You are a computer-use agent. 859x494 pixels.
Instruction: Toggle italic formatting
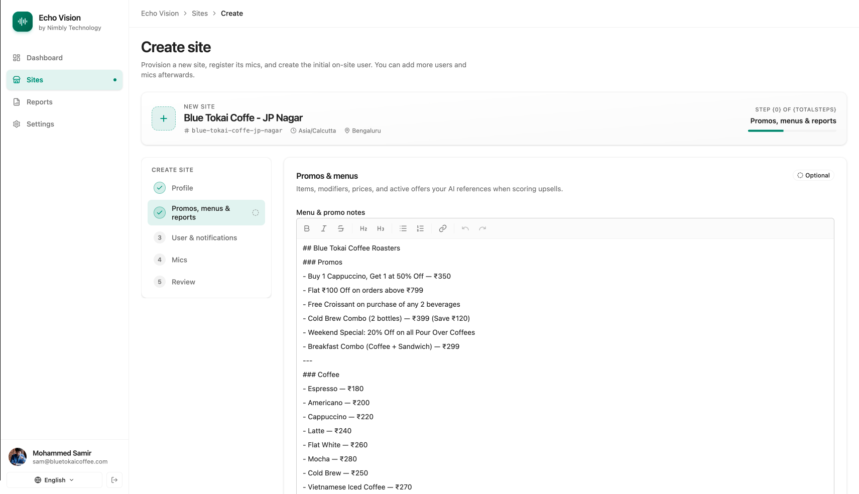click(324, 228)
